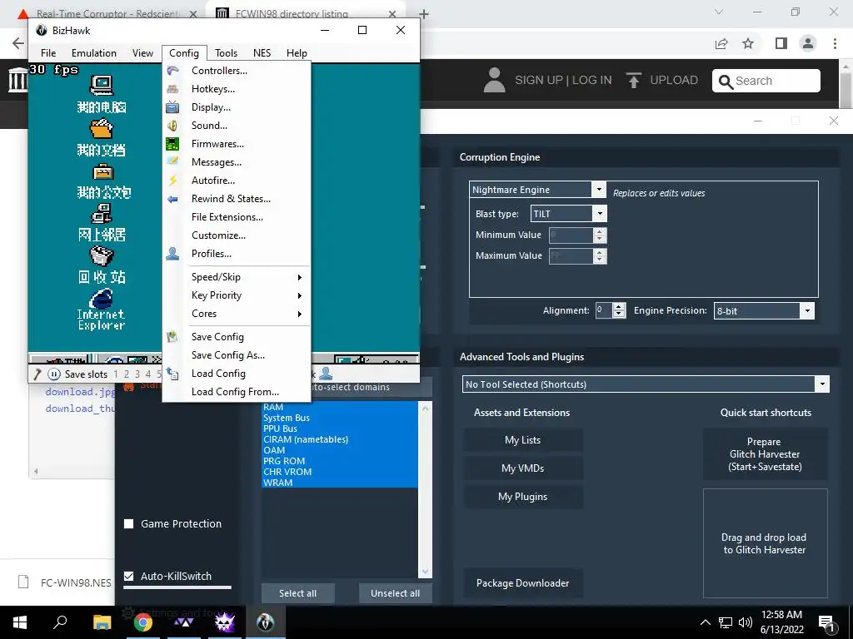
Task: Open the volume control in system tray
Action: click(746, 622)
